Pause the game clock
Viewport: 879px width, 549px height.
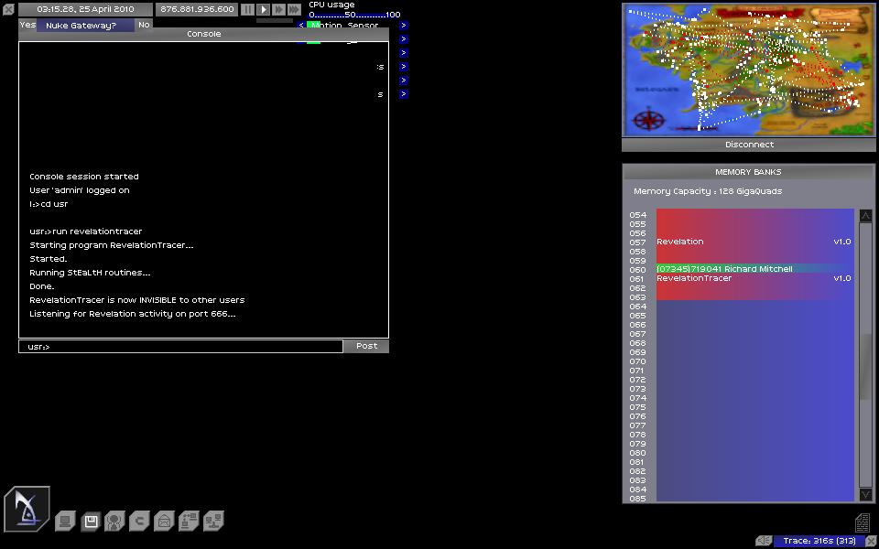click(247, 9)
